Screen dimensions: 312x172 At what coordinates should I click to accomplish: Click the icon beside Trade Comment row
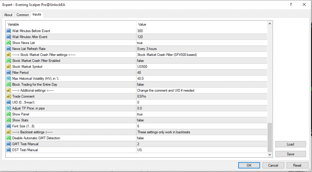pos(9,96)
